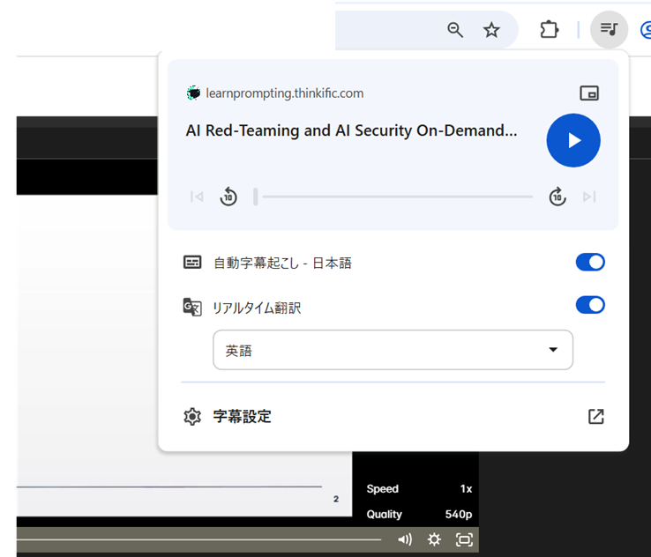Close the media control toolbar button
Viewport: 651px width, 557px height.
608,29
